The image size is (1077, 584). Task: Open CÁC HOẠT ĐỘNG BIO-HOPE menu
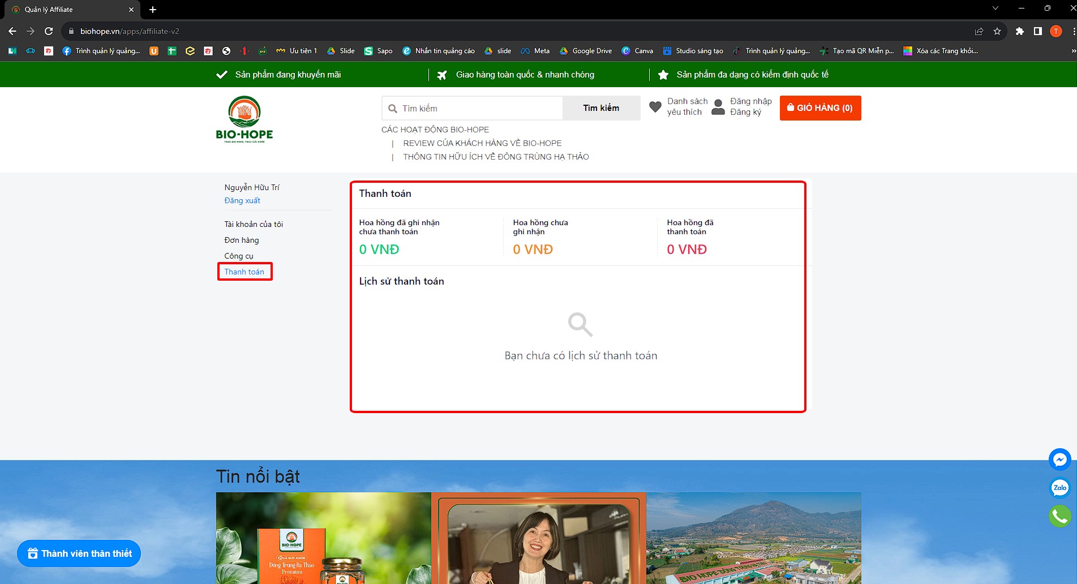pyautogui.click(x=435, y=130)
